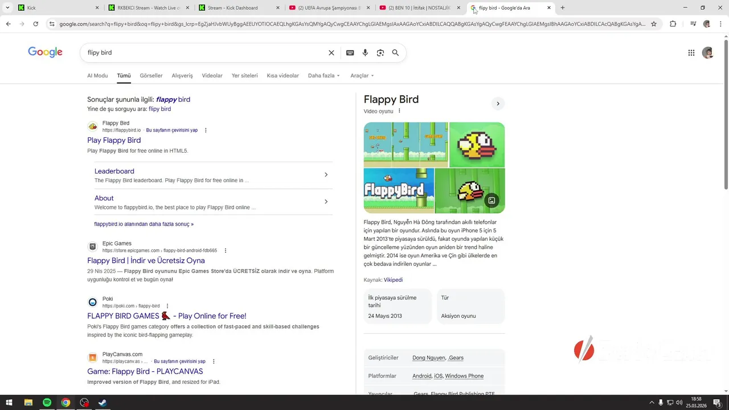Open FLAPPY BIRD GAMES Play Online result
729x410 pixels.
[167, 316]
